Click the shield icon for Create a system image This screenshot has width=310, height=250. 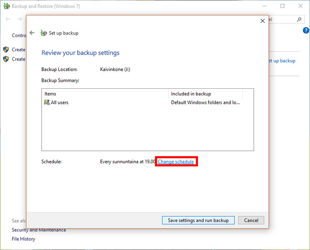(6, 50)
